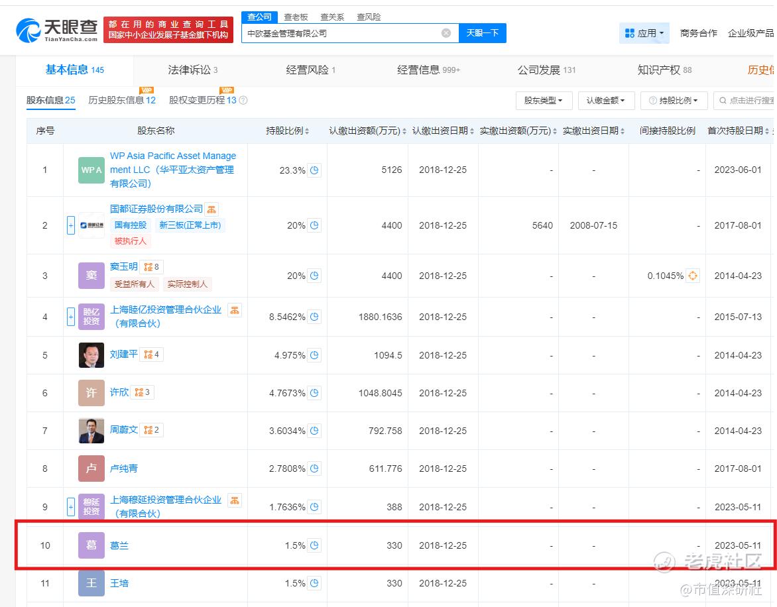Viewport: 777px width, 607px height.
Task: Click the 被执行人 tag under 国都证券
Action: (131, 241)
